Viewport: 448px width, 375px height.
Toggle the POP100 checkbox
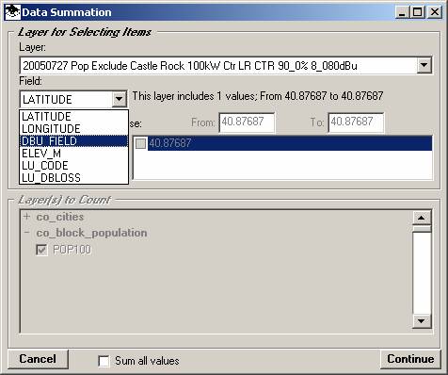[41, 250]
